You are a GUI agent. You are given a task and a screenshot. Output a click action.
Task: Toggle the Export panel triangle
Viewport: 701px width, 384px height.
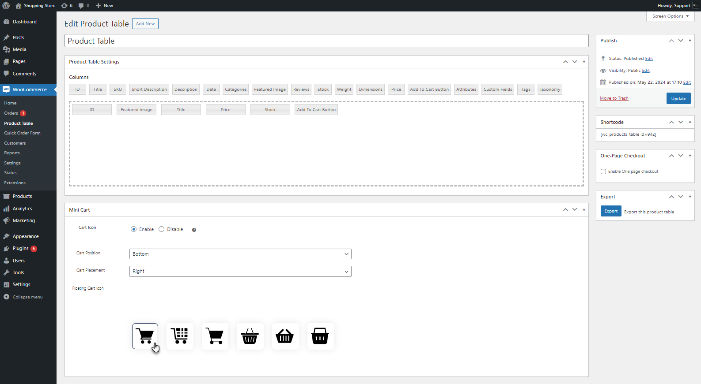point(690,197)
